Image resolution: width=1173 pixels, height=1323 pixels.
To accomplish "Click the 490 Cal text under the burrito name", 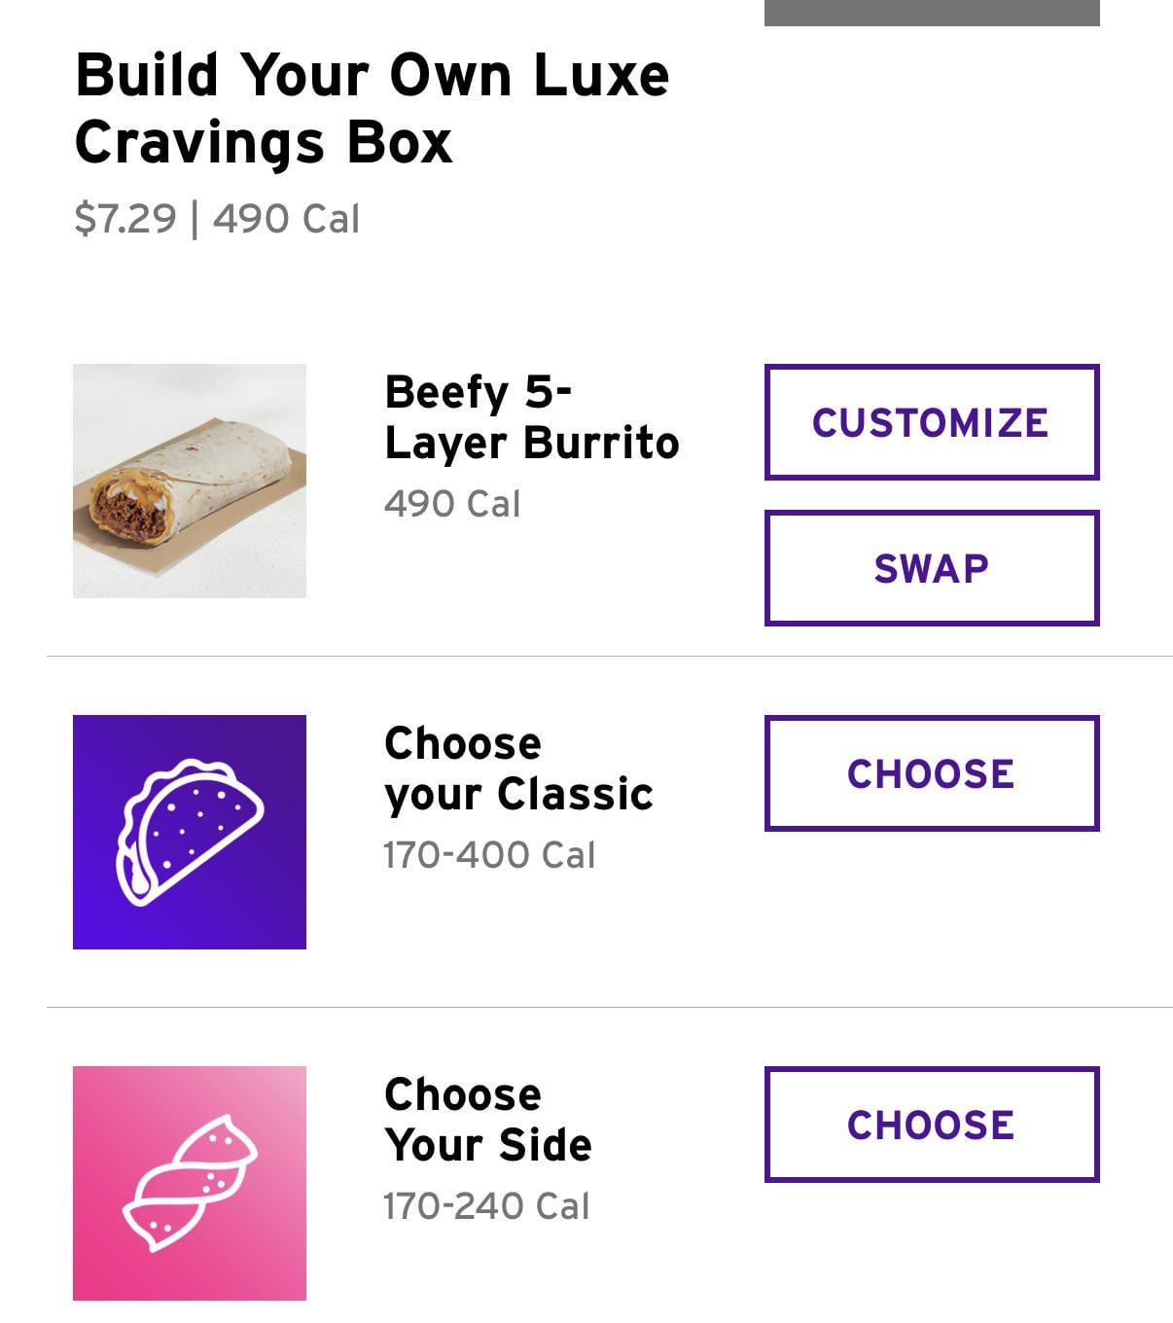I will pyautogui.click(x=452, y=504).
